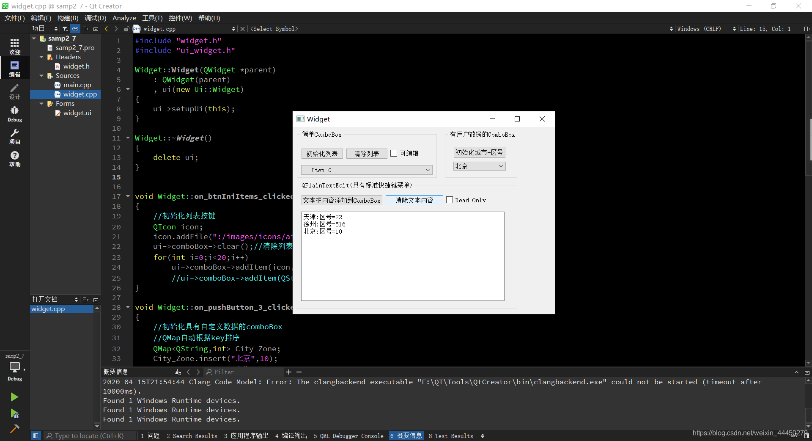Collapse the Forms folder

pyautogui.click(x=41, y=104)
